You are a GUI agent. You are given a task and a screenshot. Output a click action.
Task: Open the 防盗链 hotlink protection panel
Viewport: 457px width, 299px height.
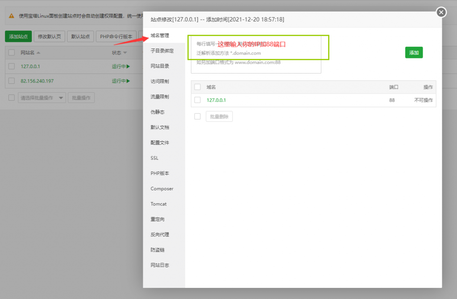[158, 250]
